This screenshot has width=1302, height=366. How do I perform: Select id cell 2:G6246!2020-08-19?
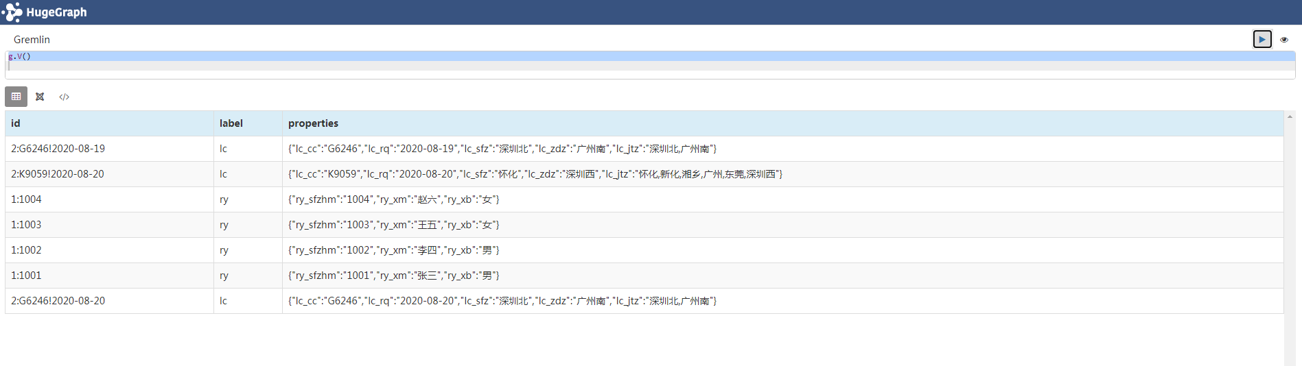pos(109,149)
